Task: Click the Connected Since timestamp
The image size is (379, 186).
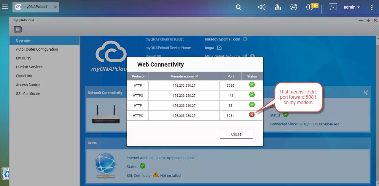Action: pos(319,124)
